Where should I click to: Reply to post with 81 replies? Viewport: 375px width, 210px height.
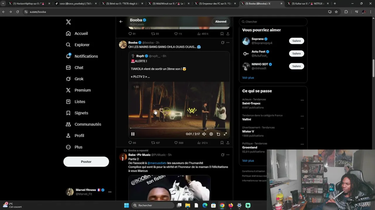tap(132, 34)
